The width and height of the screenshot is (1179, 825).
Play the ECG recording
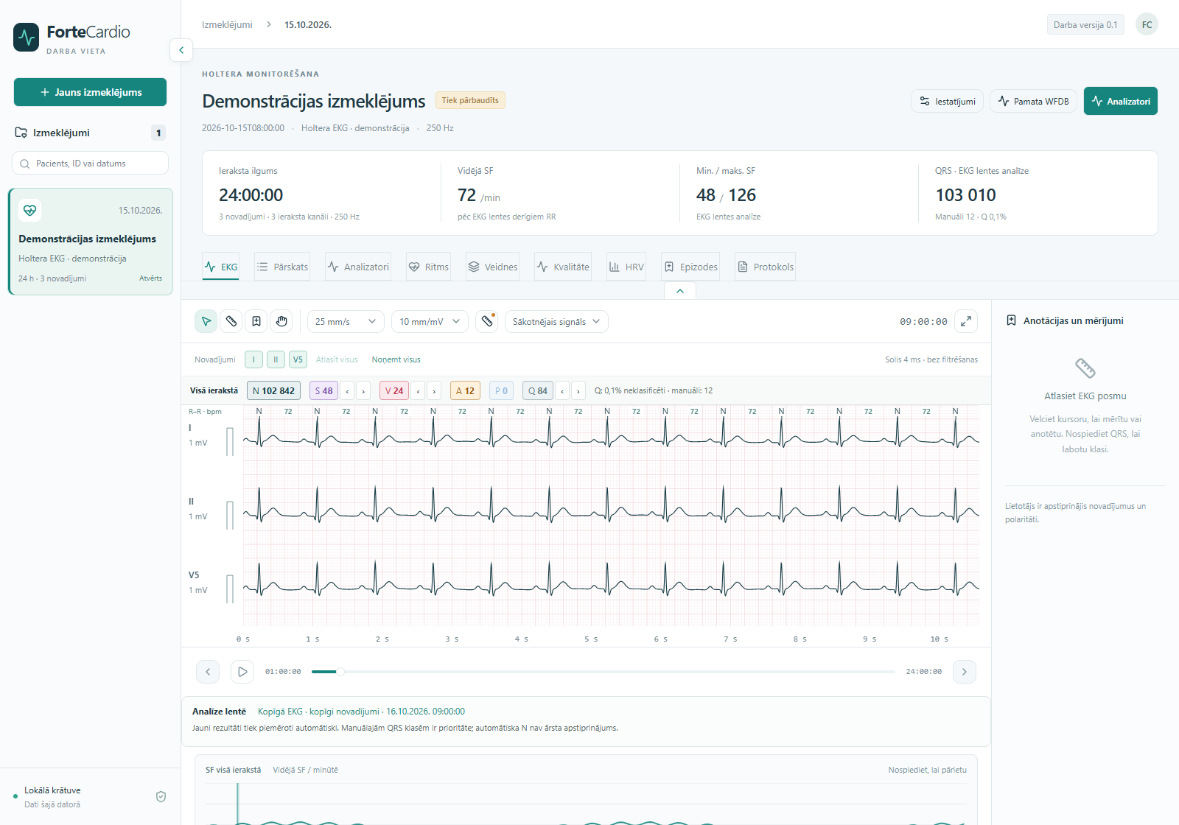[x=242, y=672]
